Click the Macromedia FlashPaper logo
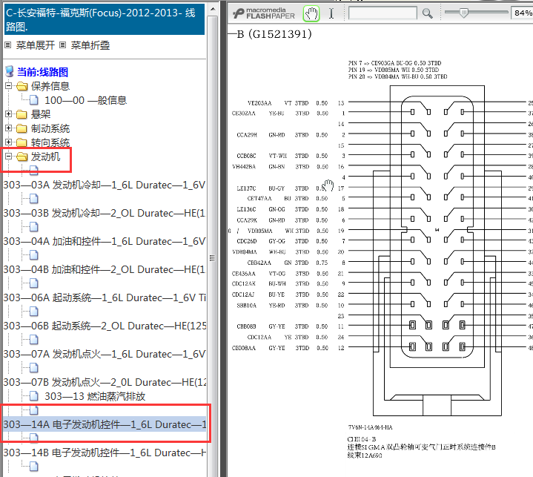 tap(264, 13)
